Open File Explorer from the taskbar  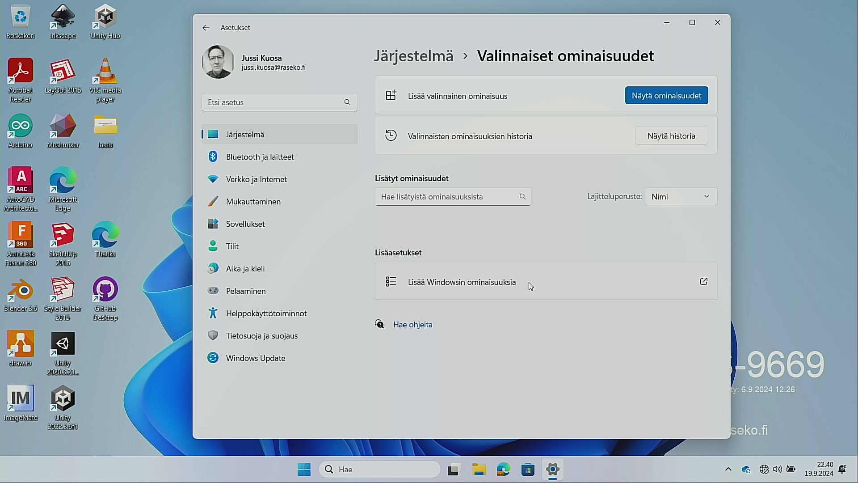479,469
